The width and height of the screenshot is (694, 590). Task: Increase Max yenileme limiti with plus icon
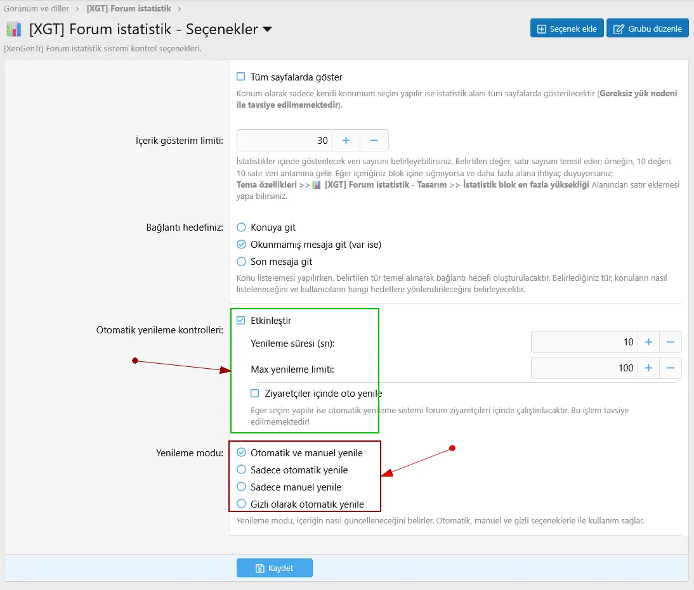[x=648, y=368]
